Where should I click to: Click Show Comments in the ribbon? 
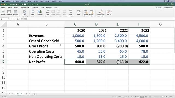click(71, 13)
